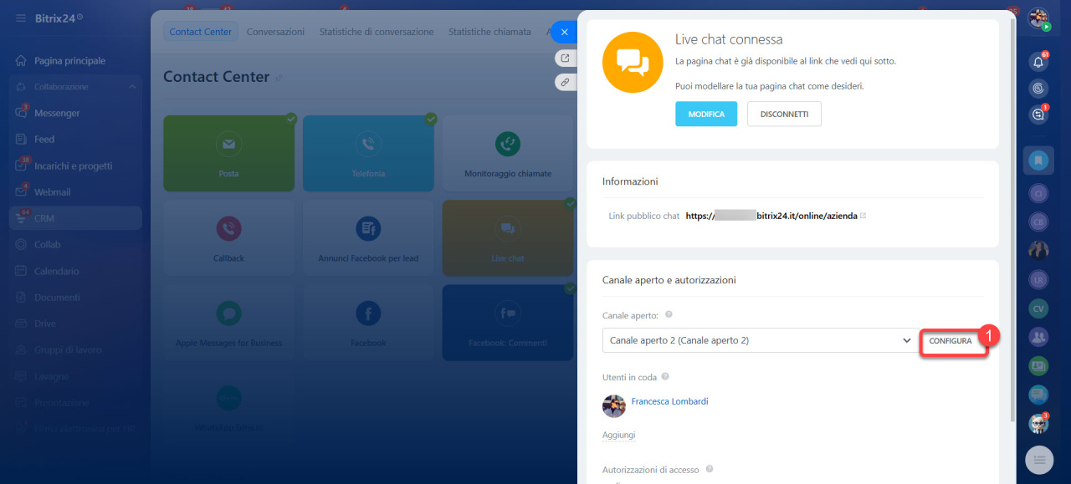This screenshot has height=484, width=1071.
Task: Click Aggiungi to add a queue user
Action: click(x=618, y=436)
